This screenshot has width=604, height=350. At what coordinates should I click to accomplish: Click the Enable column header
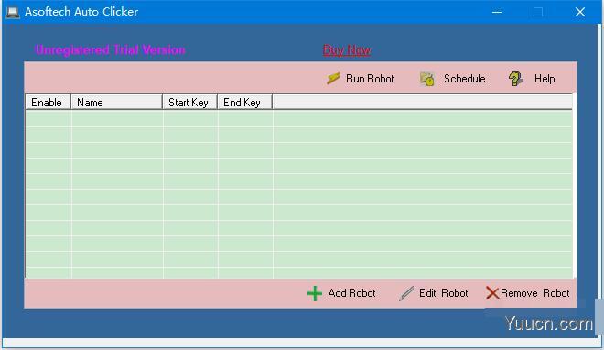49,102
